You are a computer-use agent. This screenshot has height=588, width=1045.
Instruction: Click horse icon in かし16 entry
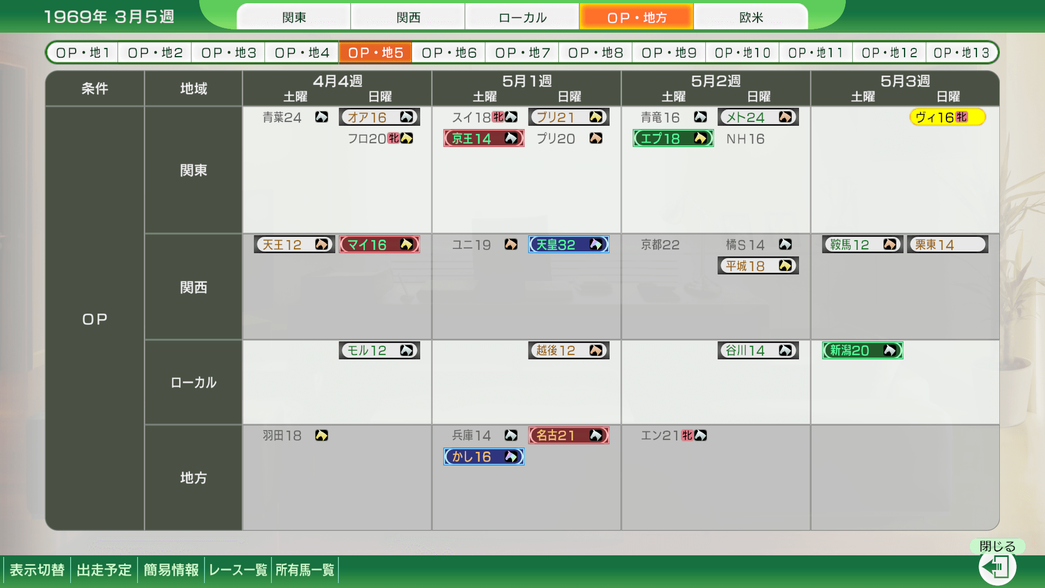coord(511,457)
